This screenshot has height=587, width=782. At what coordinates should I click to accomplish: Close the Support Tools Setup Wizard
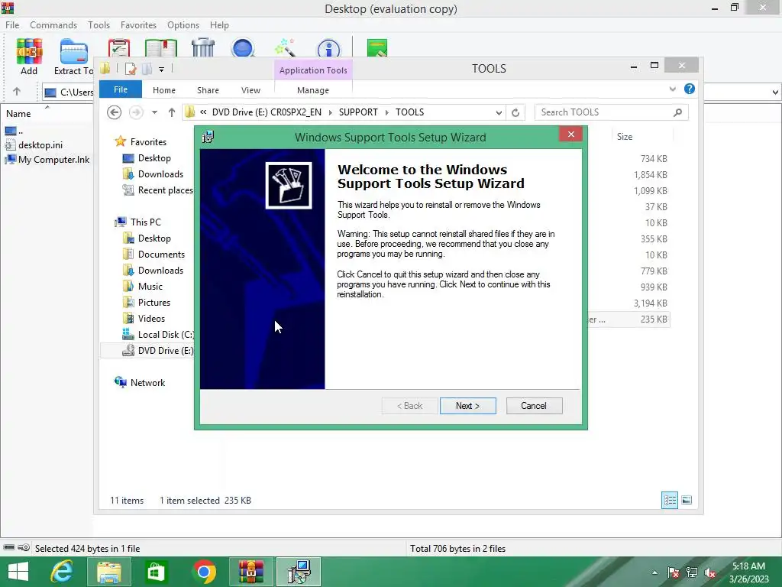tap(571, 135)
